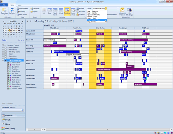This screenshot has height=134, width=173.
Task: Uncheck the Tech Consultants group
Action: [x=6, y=60]
